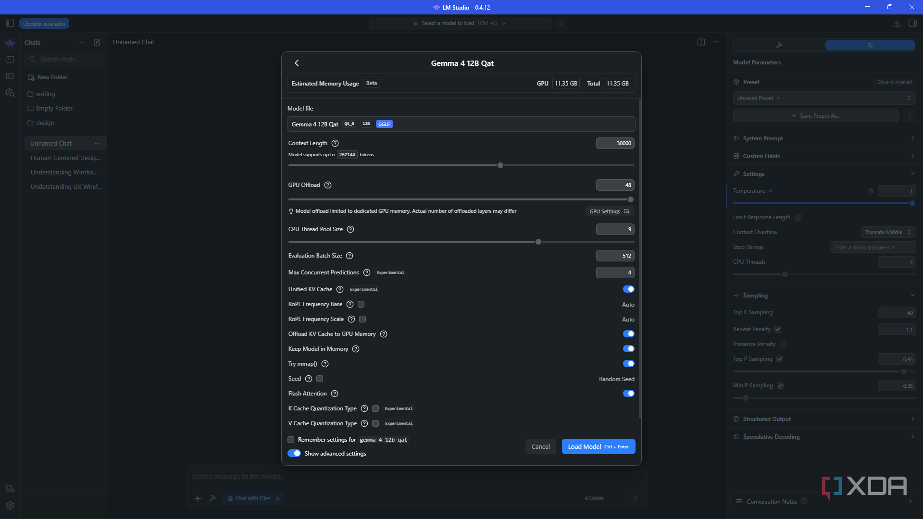Adjust the CPU Thread Pool Size slider handle
The height and width of the screenshot is (519, 923).
538,242
